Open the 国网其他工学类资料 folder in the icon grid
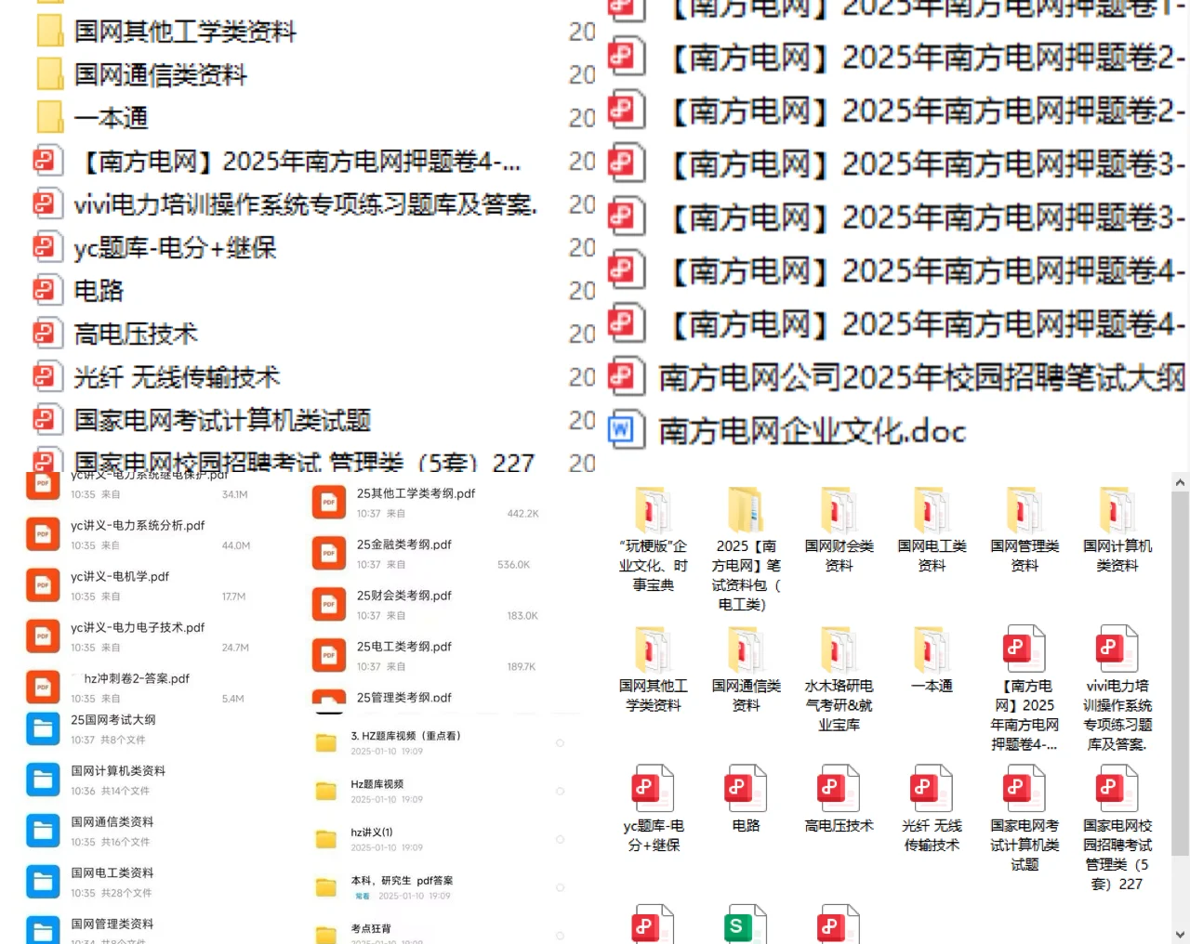This screenshot has height=944, width=1190. click(654, 670)
